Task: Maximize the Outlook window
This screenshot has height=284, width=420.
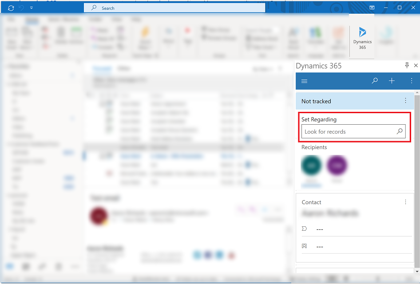Action: click(x=400, y=8)
